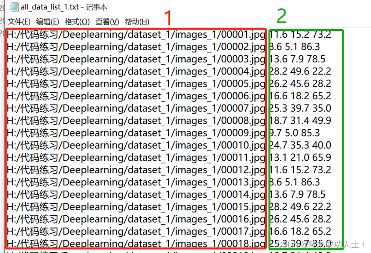
Task: Click the path ending in 00011.jpg
Action: pos(136,158)
